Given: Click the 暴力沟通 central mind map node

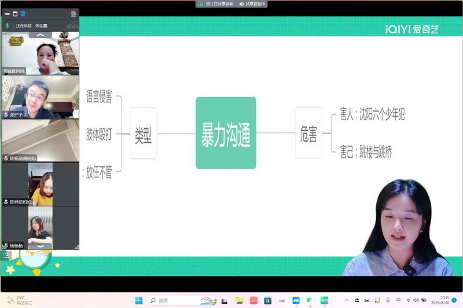Looking at the screenshot, I should coord(226,133).
